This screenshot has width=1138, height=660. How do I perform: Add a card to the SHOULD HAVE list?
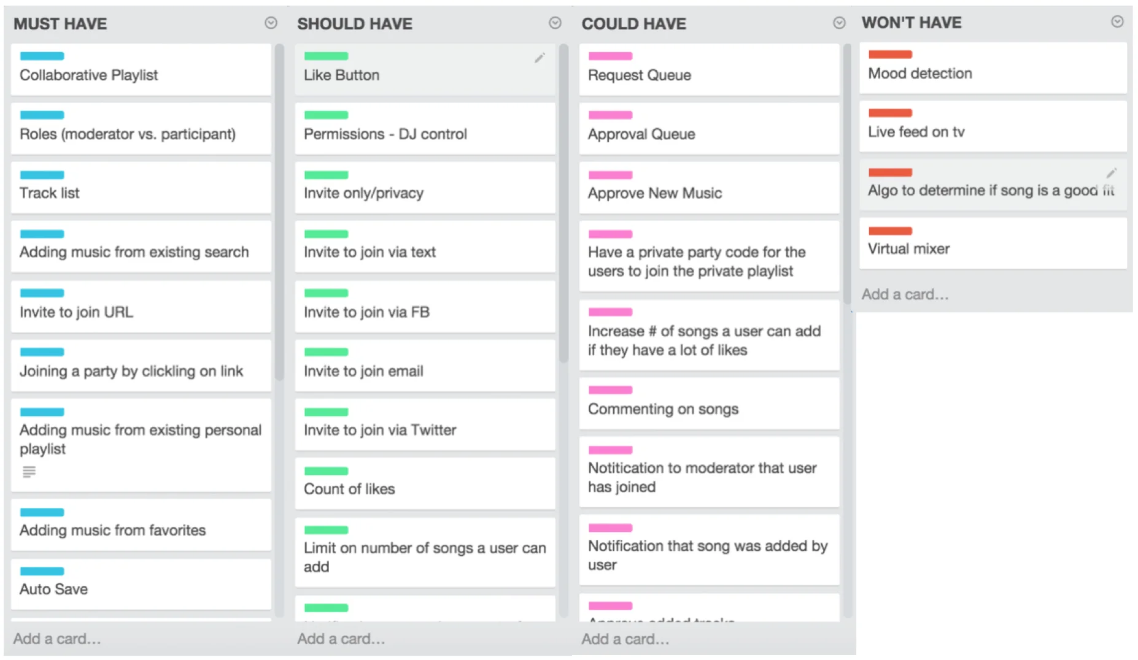(x=341, y=639)
